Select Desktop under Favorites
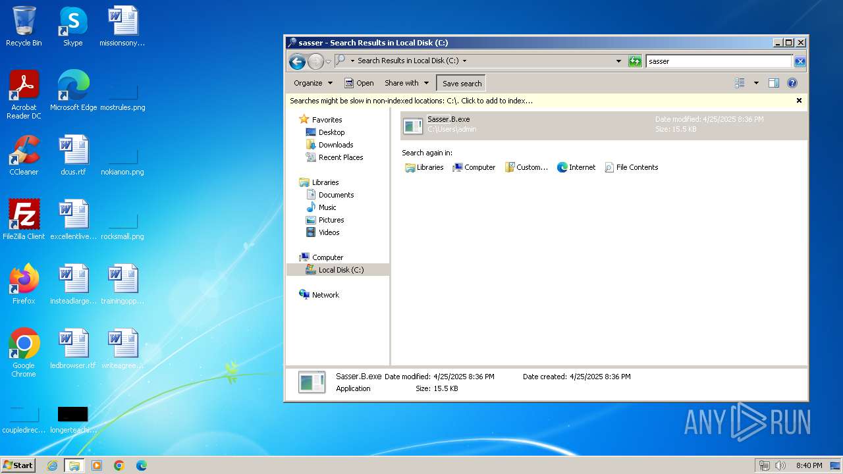 click(x=325, y=132)
